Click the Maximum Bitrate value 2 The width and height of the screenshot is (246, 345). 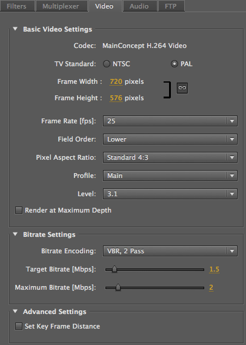pyautogui.click(x=211, y=287)
